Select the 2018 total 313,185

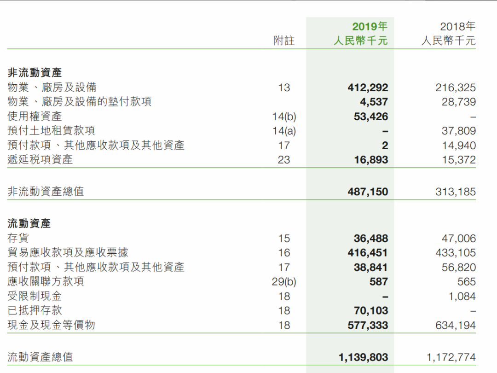coord(455,192)
